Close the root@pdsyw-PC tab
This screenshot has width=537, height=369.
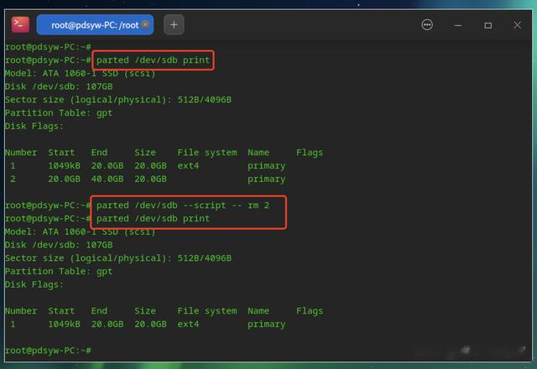pos(145,24)
